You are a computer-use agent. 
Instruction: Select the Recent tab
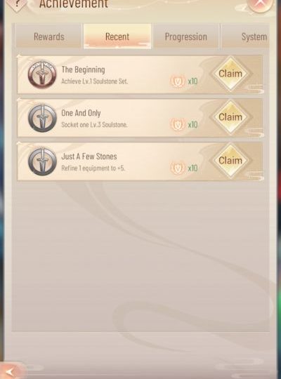117,36
